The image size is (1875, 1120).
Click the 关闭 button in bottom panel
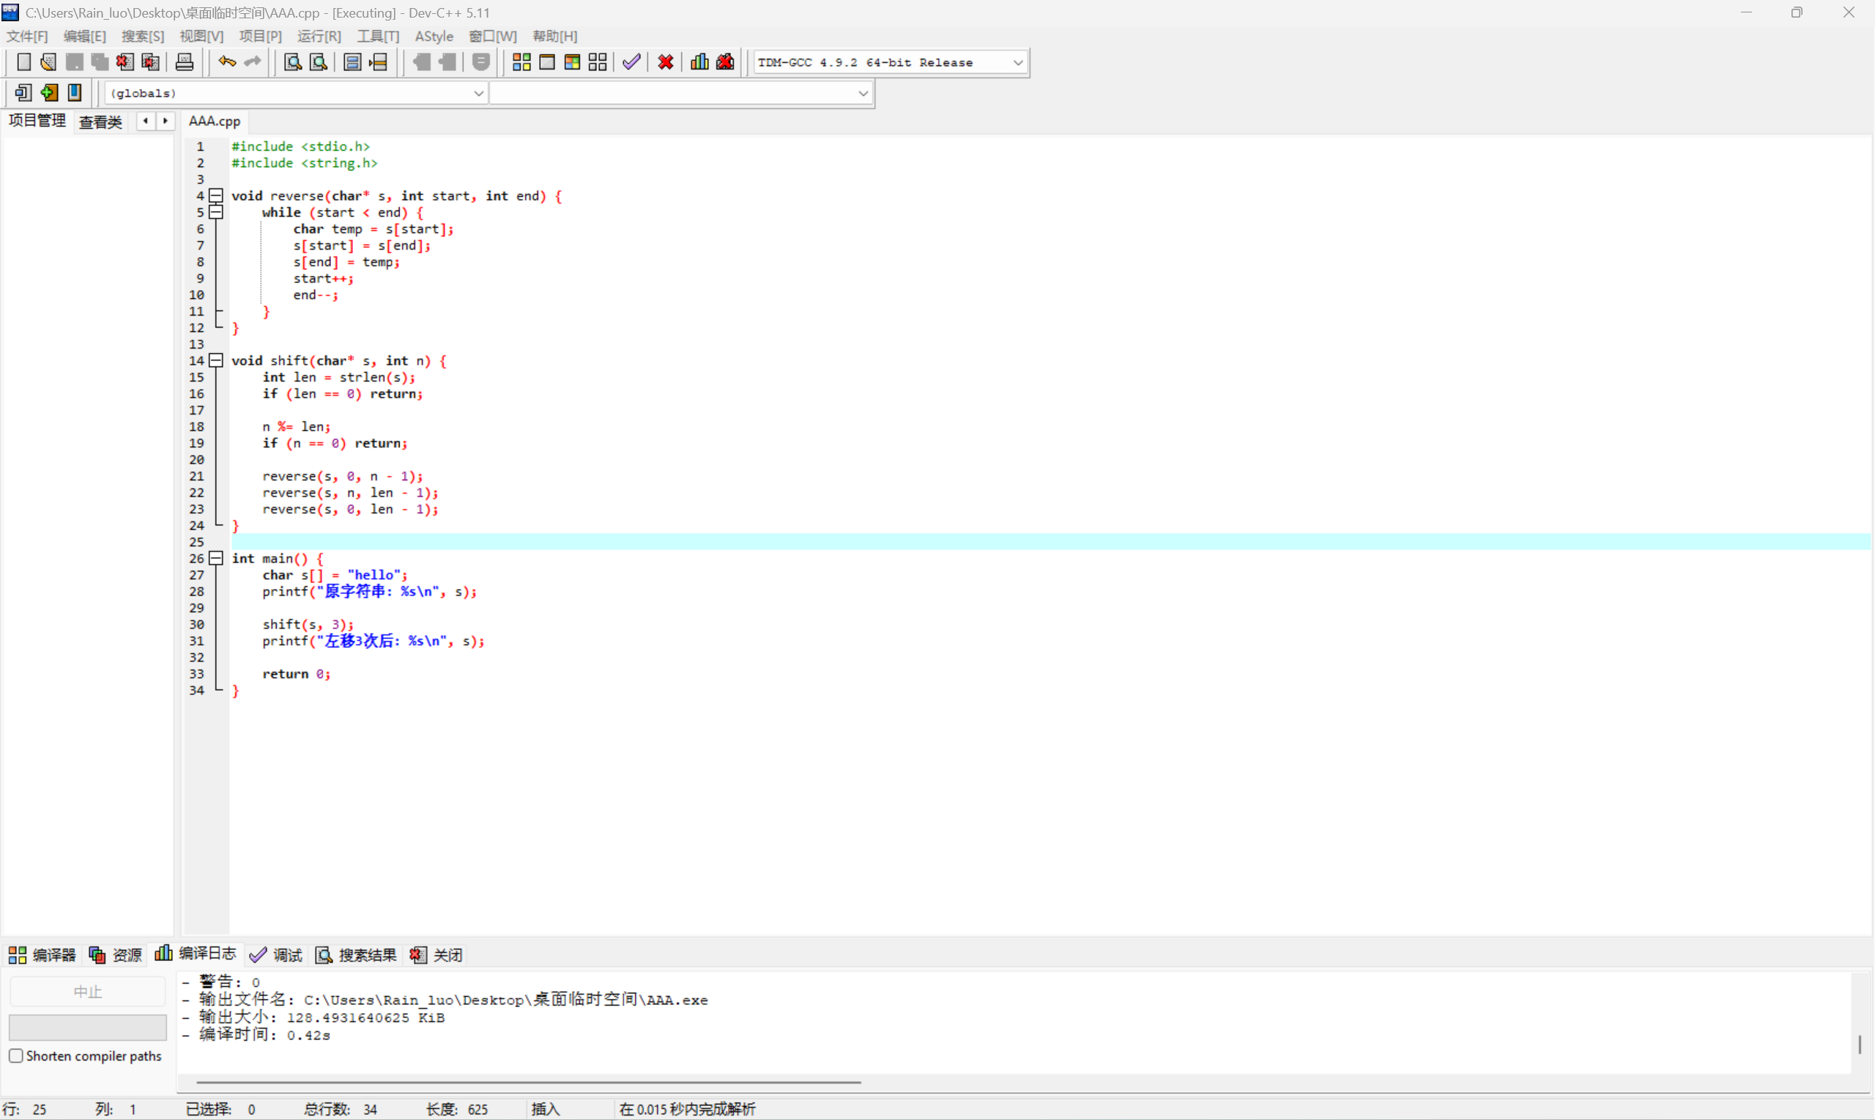(x=437, y=954)
